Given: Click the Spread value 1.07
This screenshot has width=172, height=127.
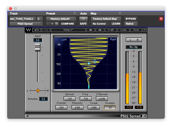Looking at the screenshot, I should 70,99.
